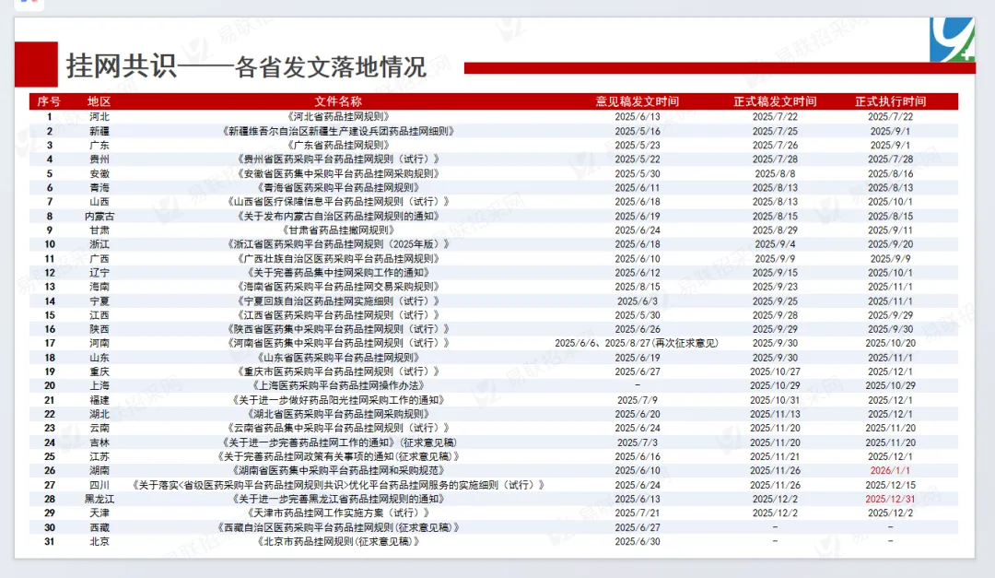The height and width of the screenshot is (578, 995).
Task: Click 《青海省医药采购平台药品挂网规则》
Action: [338, 188]
